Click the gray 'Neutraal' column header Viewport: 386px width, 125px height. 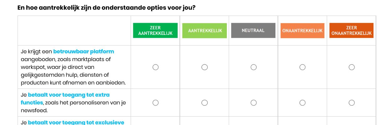tap(253, 31)
